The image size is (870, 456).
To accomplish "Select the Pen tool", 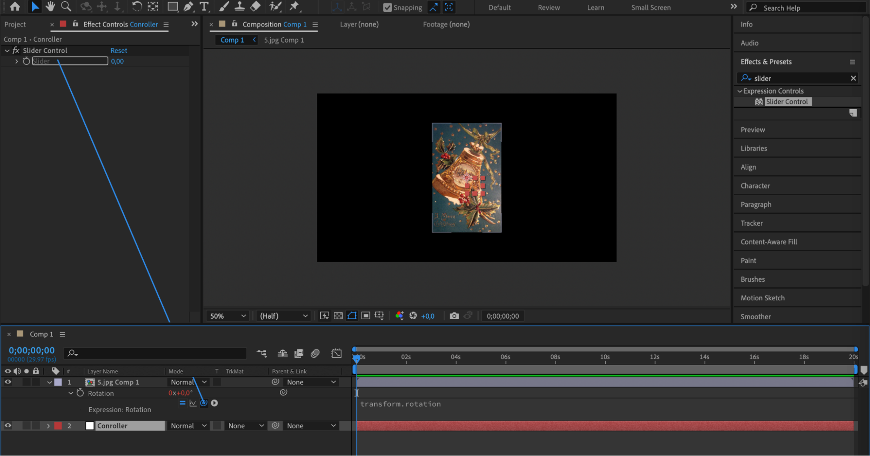I will [188, 7].
